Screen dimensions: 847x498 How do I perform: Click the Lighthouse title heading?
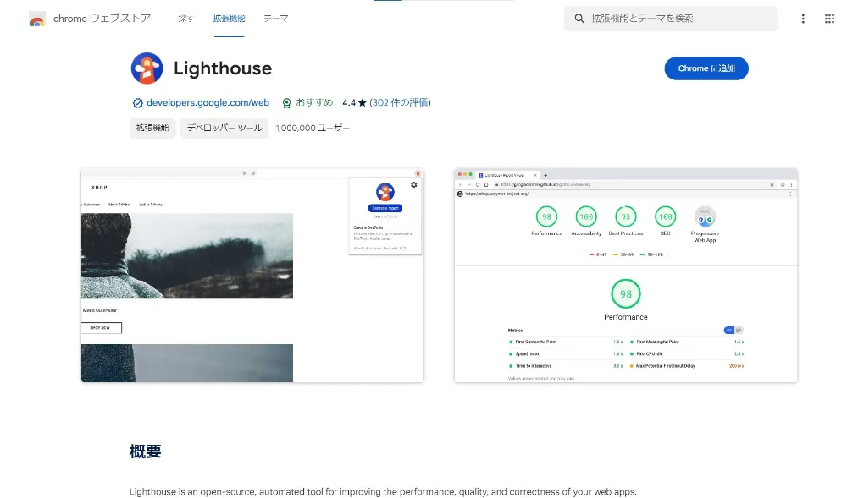(223, 68)
